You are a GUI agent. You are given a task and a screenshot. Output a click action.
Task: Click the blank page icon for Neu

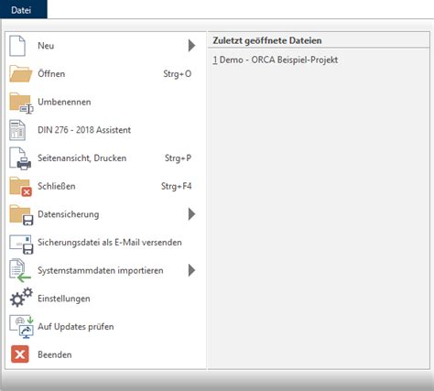click(17, 46)
